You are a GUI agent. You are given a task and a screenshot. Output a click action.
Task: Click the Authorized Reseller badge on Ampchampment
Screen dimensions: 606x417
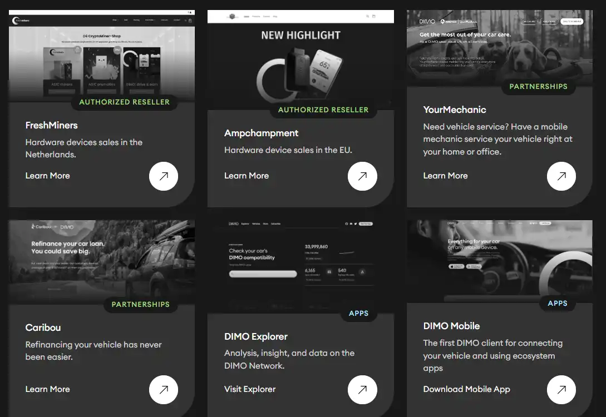click(x=323, y=110)
